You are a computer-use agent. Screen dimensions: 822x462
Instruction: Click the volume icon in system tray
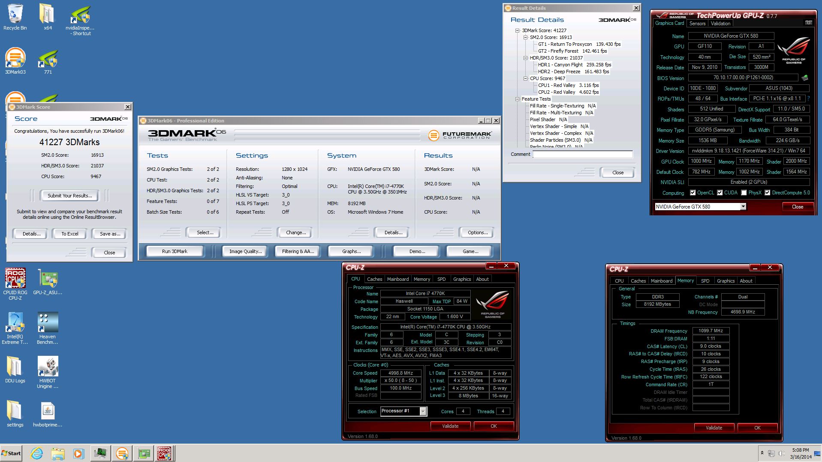781,453
